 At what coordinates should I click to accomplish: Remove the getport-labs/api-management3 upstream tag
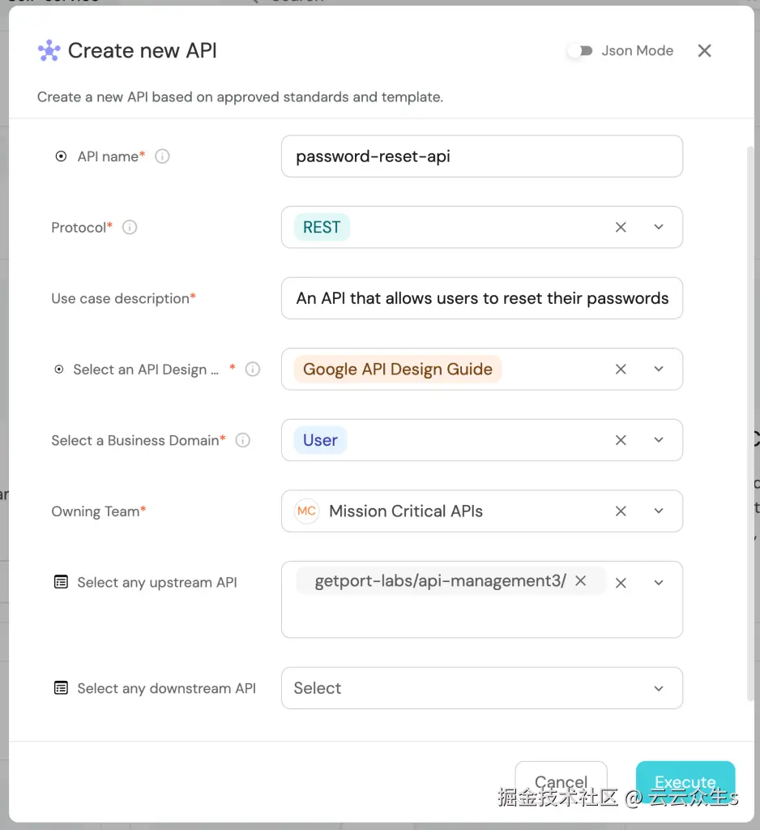[x=580, y=581]
